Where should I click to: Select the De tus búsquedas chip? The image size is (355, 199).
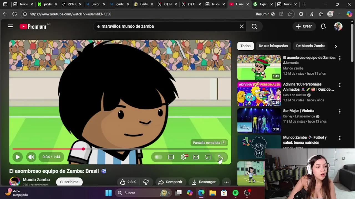point(273,46)
